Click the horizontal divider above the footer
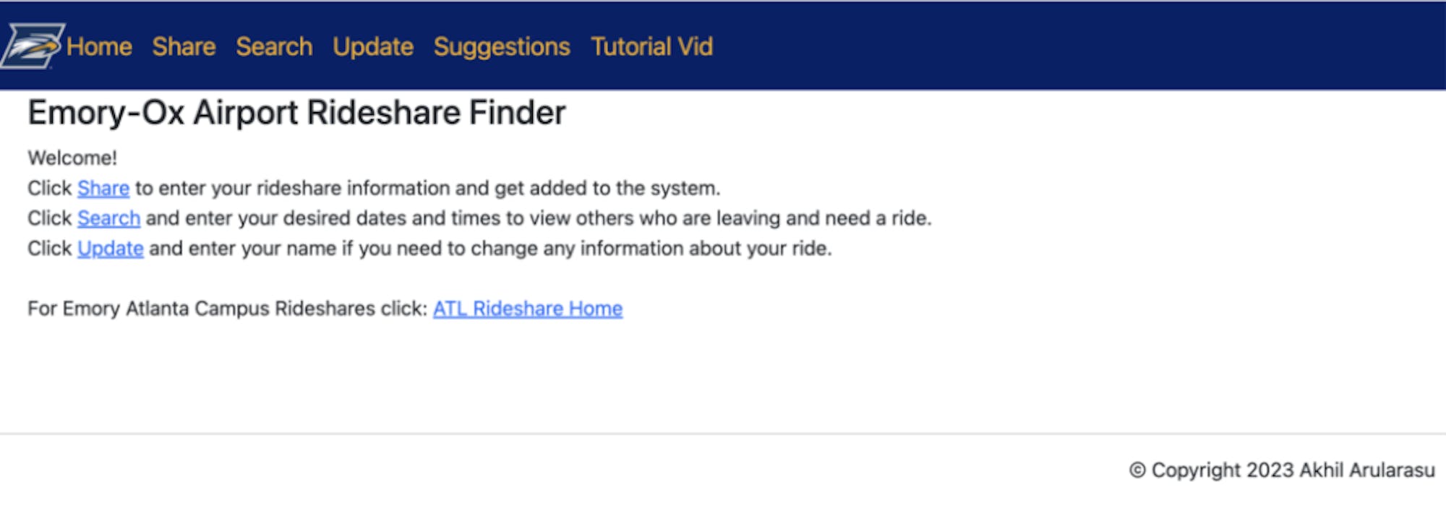Viewport: 1446px width, 529px height. pyautogui.click(x=723, y=434)
